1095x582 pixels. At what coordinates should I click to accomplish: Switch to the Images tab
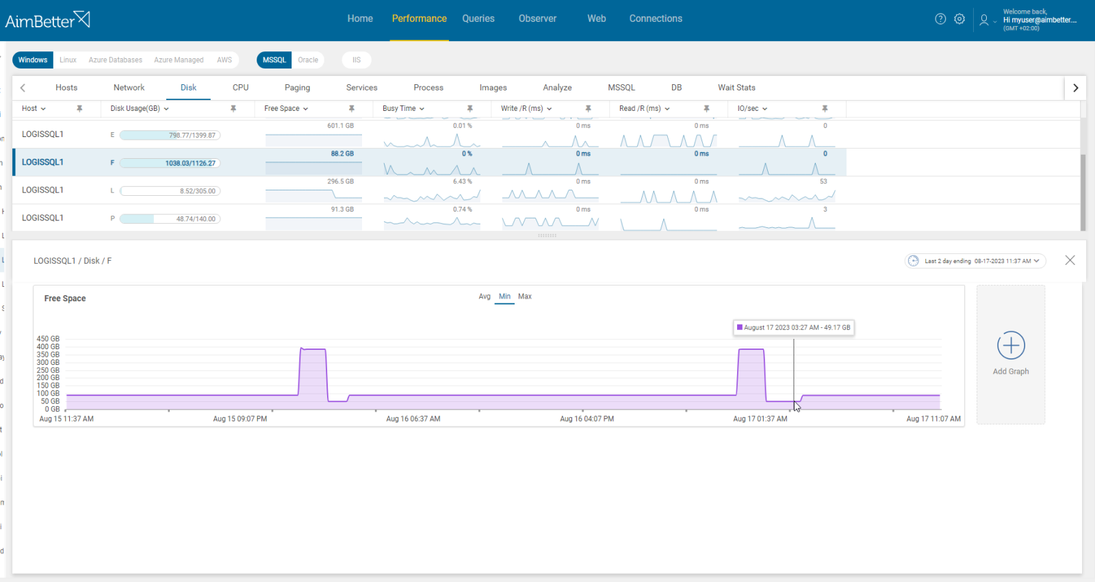[x=493, y=88]
